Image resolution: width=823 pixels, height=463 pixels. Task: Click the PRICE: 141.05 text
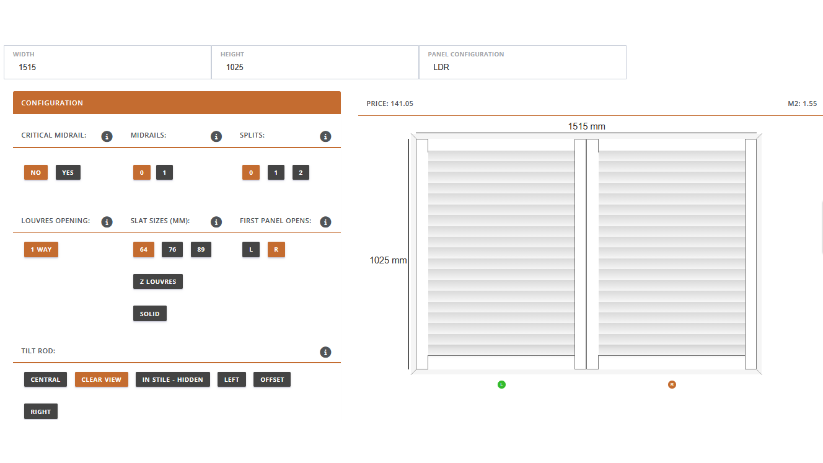coord(390,104)
